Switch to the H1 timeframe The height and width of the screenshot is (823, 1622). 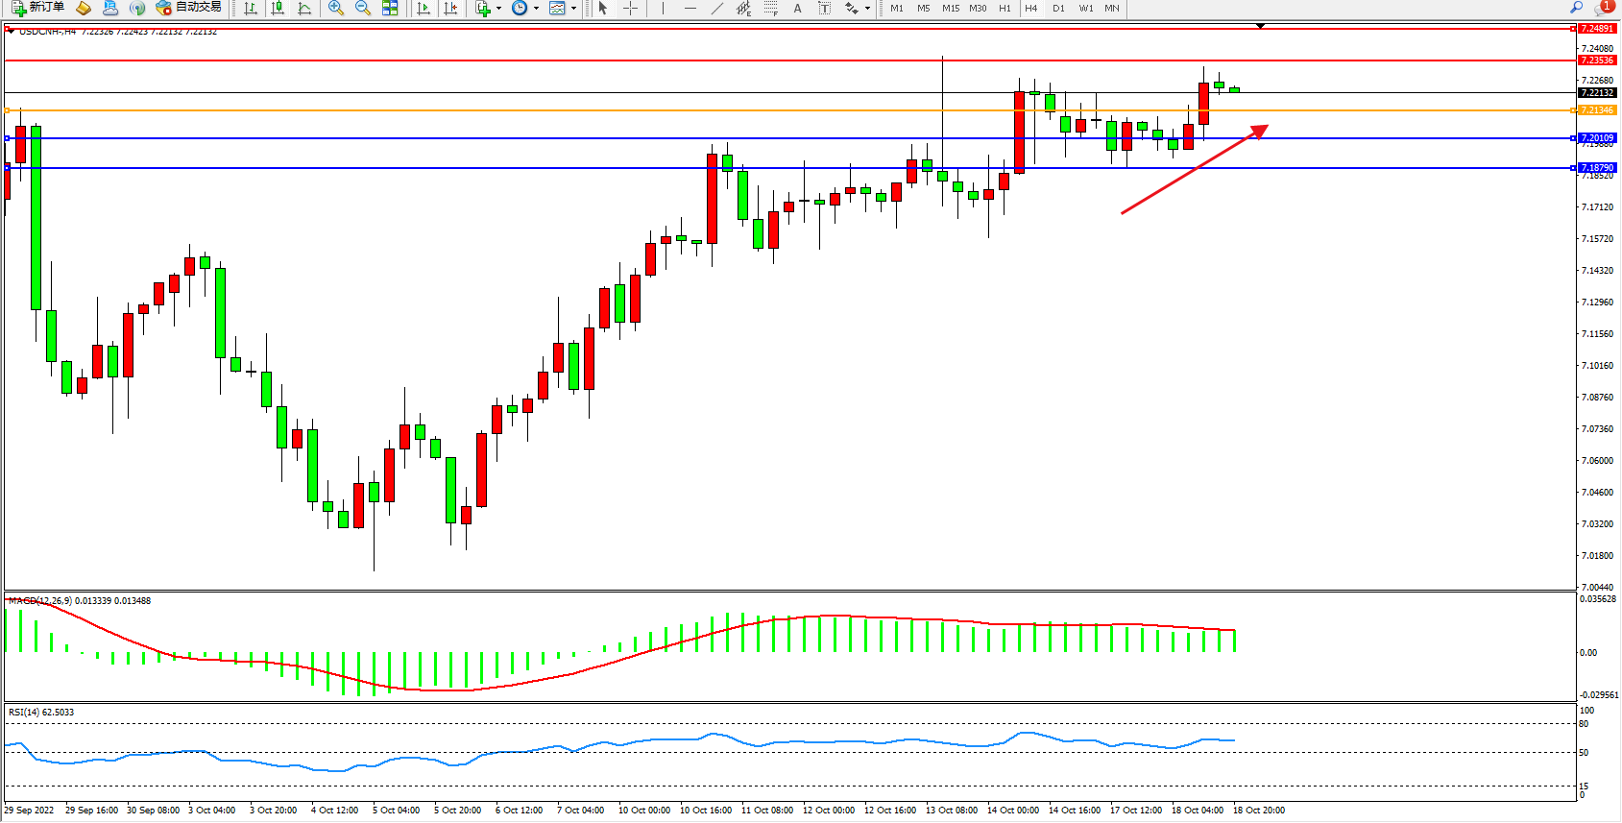[1005, 8]
